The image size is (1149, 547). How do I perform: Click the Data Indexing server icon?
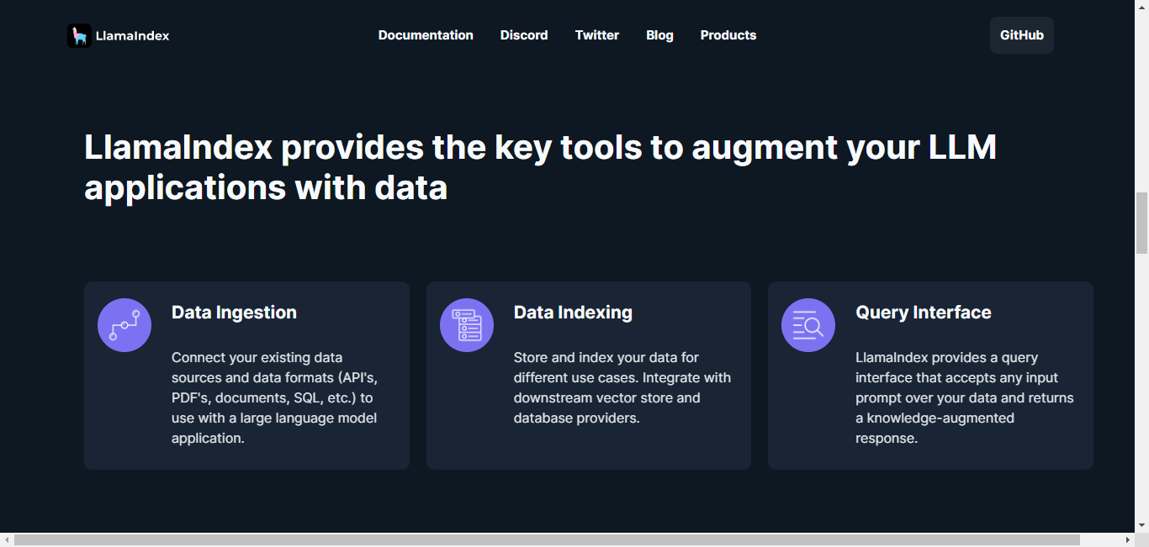(x=467, y=325)
